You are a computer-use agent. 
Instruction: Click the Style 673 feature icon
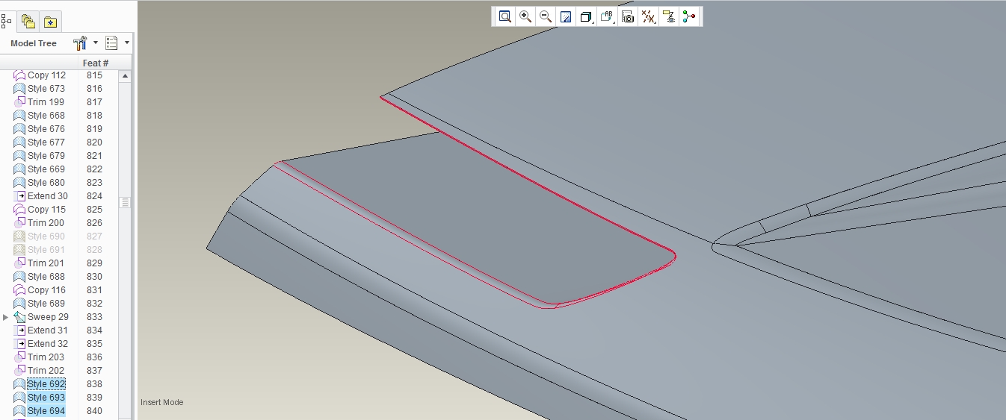pos(19,89)
